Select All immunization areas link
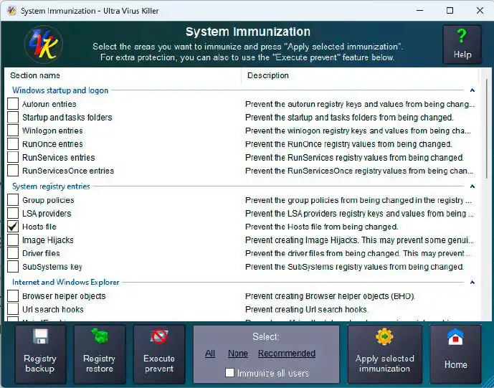Viewport: 494px width, 388px height. tap(210, 354)
